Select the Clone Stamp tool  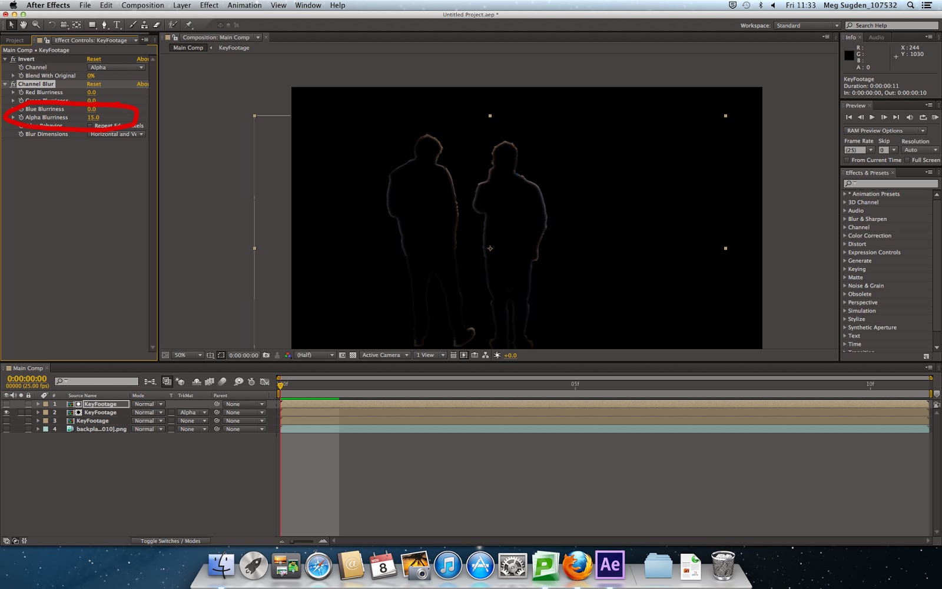(144, 25)
